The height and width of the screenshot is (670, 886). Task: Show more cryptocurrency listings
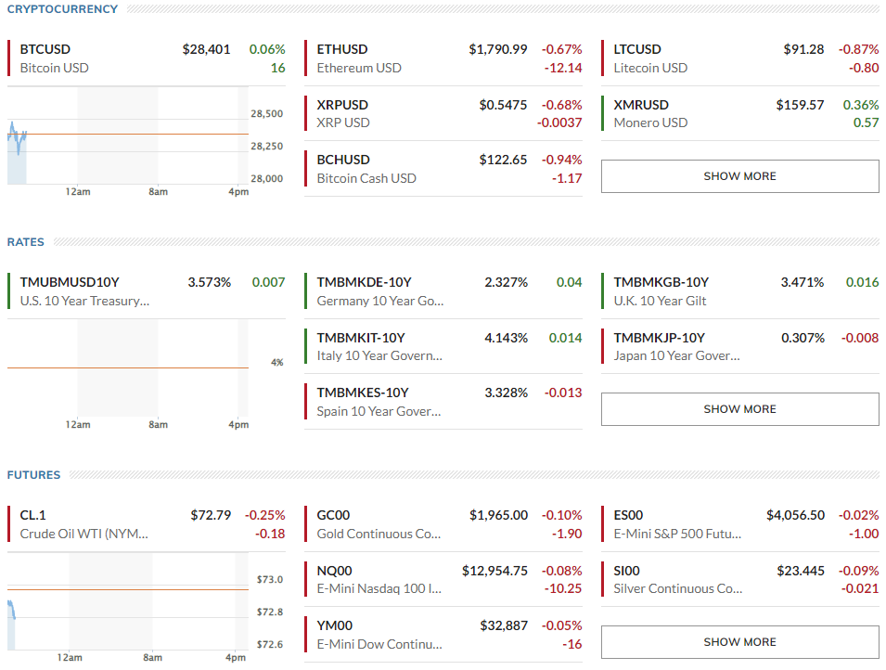point(739,176)
